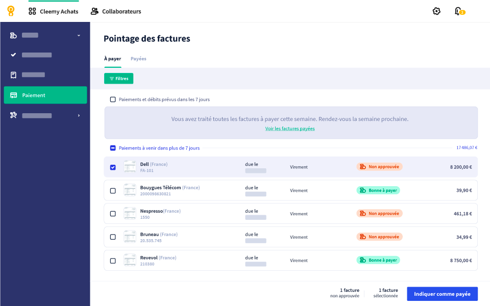Image resolution: width=490 pixels, height=306 pixels.
Task: Click the 34,99 € amount
Action: click(464, 237)
